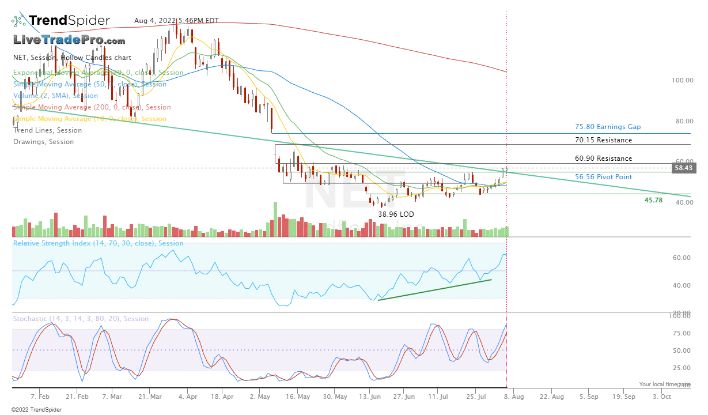
Task: Expand the Stochastic indicator panel label
Action: pyautogui.click(x=81, y=319)
